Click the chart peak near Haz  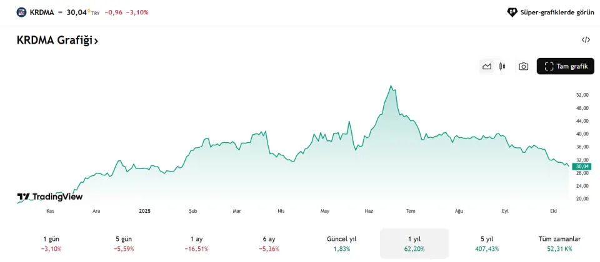(391, 87)
